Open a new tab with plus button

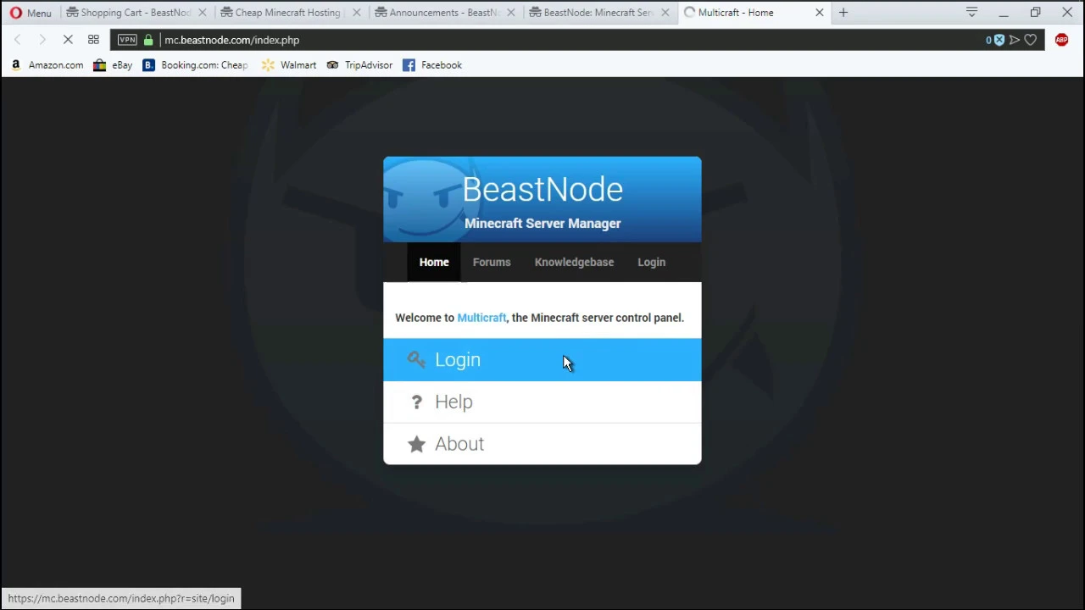(x=843, y=13)
